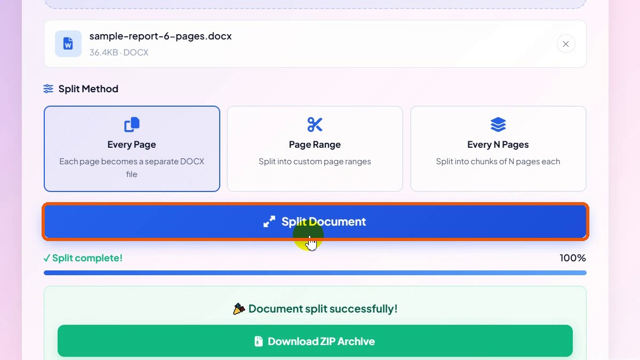The height and width of the screenshot is (360, 640).
Task: Click the scissors icon on the Page Range card
Action: (x=315, y=125)
